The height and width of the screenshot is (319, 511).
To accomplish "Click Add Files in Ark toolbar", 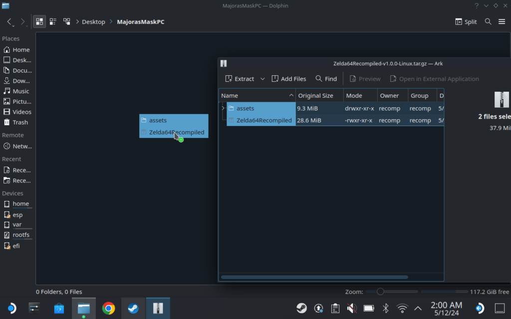I will point(289,79).
